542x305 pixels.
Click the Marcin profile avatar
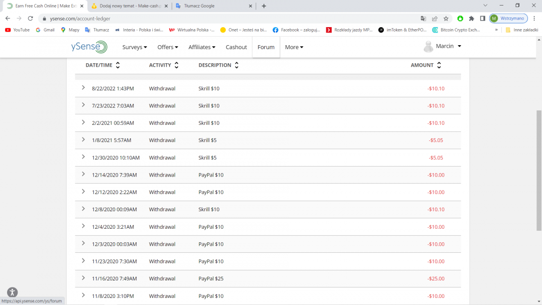point(428,47)
